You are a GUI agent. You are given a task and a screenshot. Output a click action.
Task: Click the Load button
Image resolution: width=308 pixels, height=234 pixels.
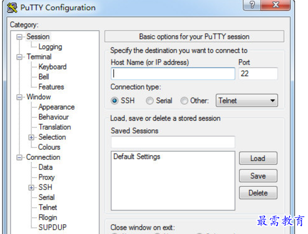point(258,158)
